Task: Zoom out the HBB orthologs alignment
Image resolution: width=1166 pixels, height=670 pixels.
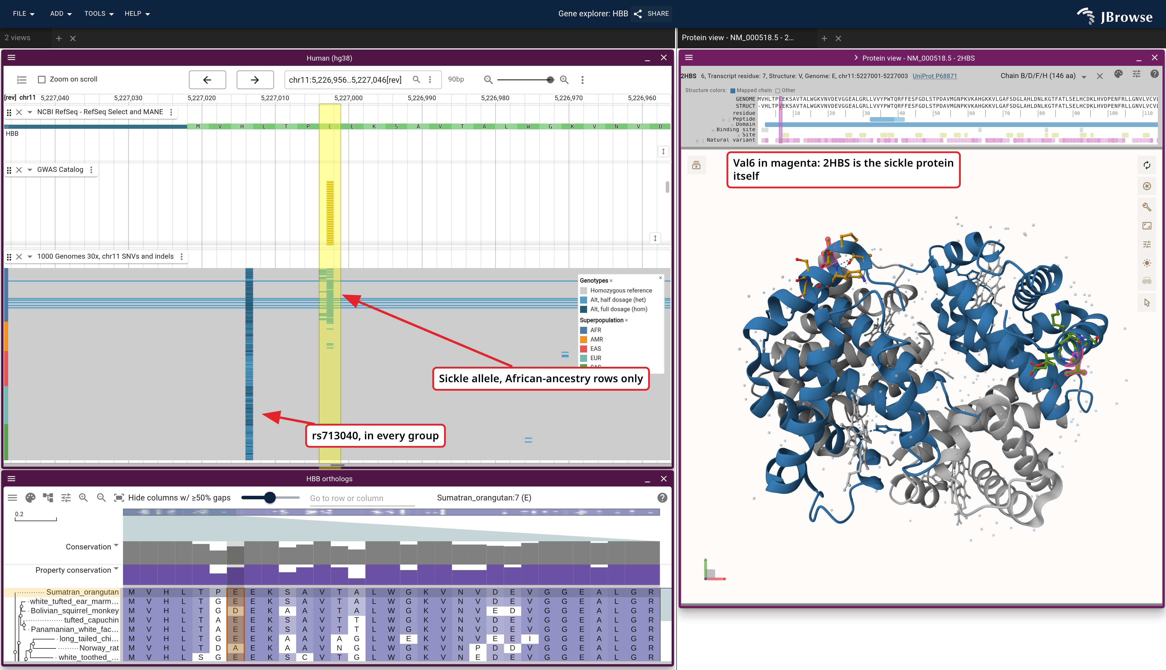Action: click(101, 498)
